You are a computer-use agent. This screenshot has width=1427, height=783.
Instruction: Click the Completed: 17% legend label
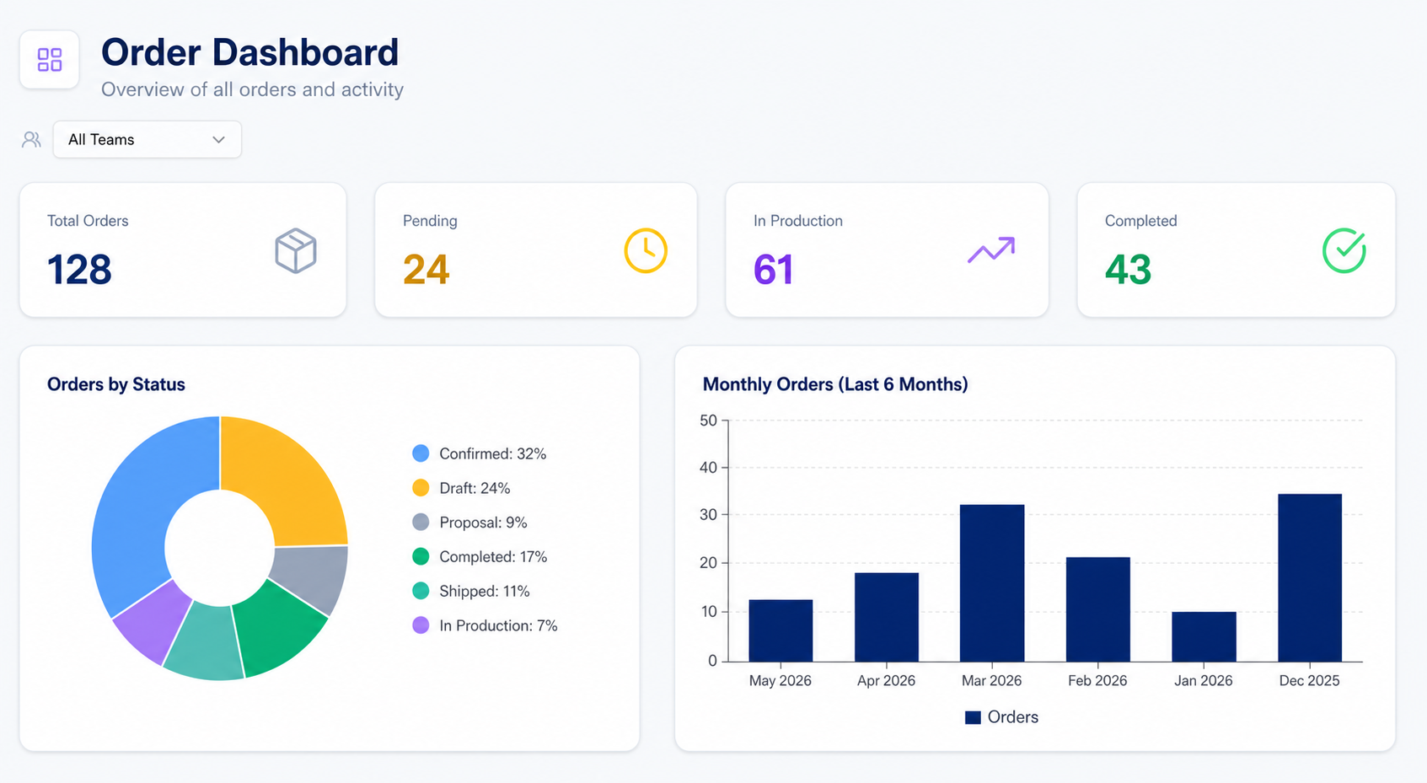(493, 557)
